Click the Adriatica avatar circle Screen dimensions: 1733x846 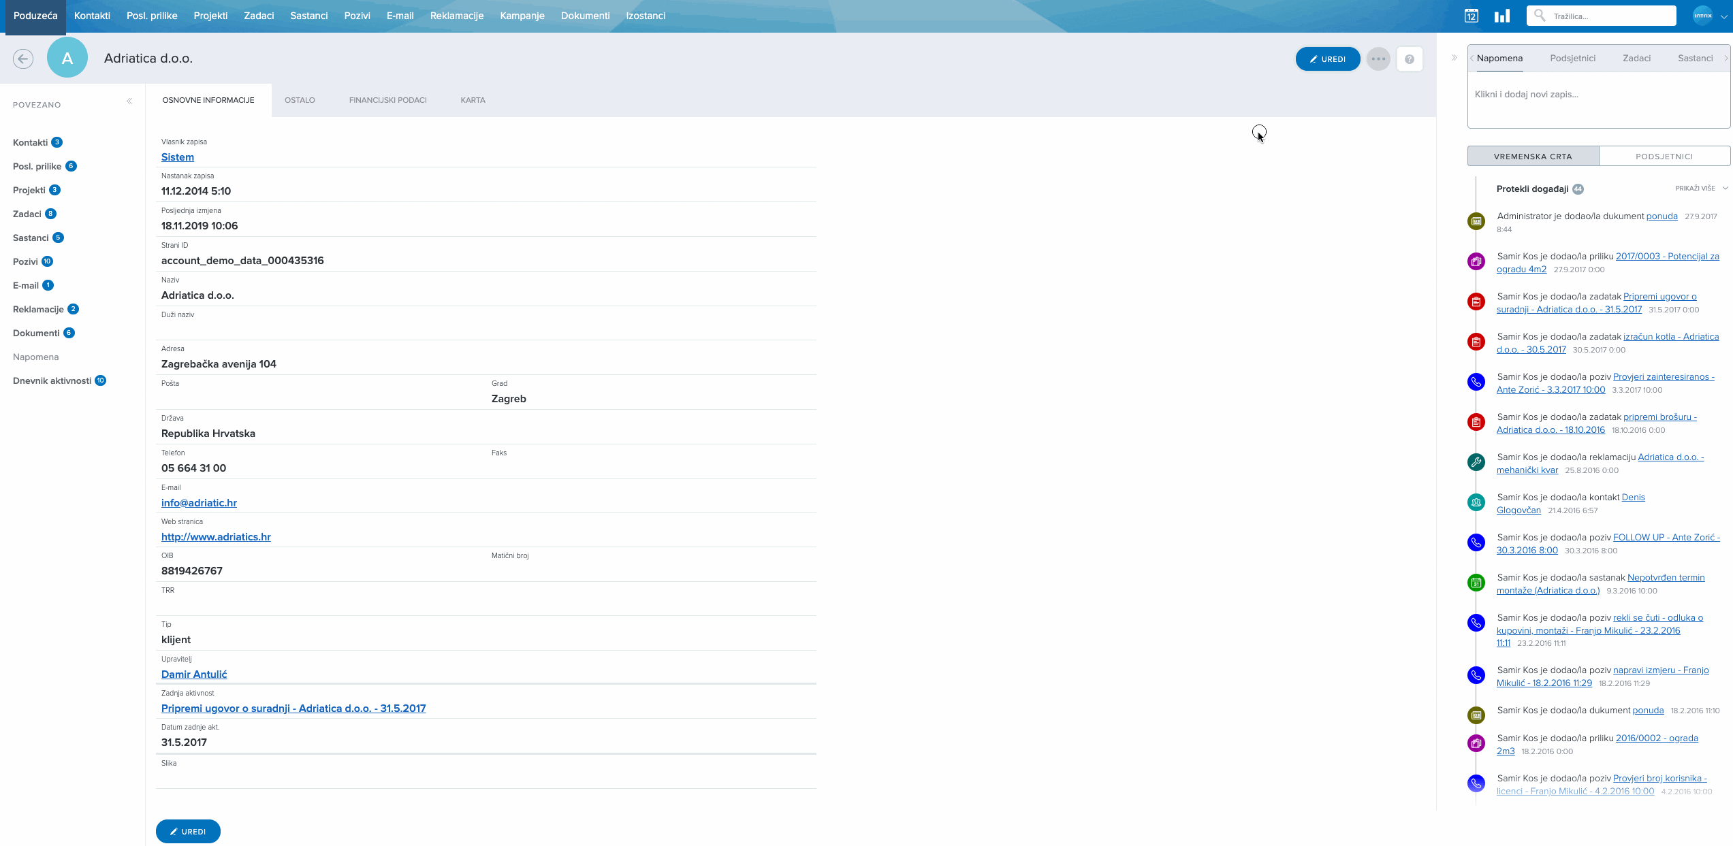pyautogui.click(x=67, y=59)
